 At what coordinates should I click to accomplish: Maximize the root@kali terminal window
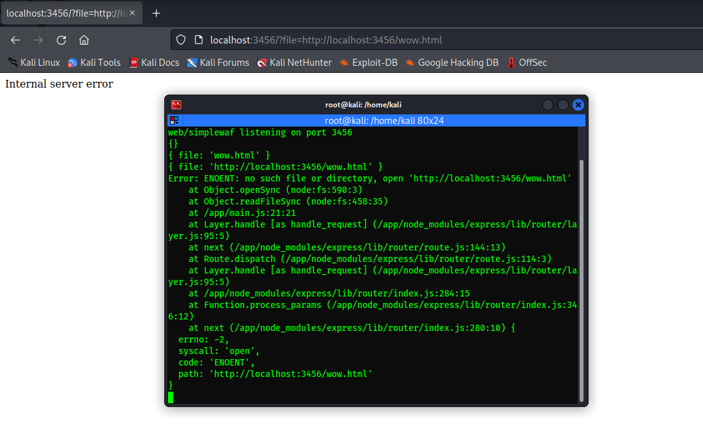562,105
